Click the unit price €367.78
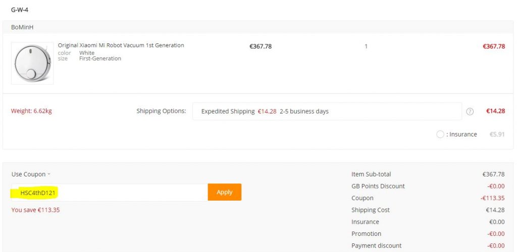The width and height of the screenshot is (517, 252). coord(261,46)
